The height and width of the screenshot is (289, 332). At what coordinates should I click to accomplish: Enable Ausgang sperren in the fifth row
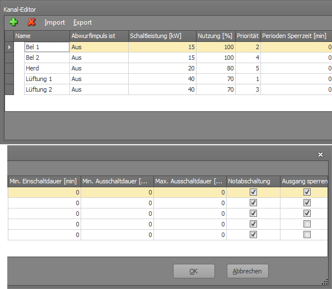click(x=307, y=234)
